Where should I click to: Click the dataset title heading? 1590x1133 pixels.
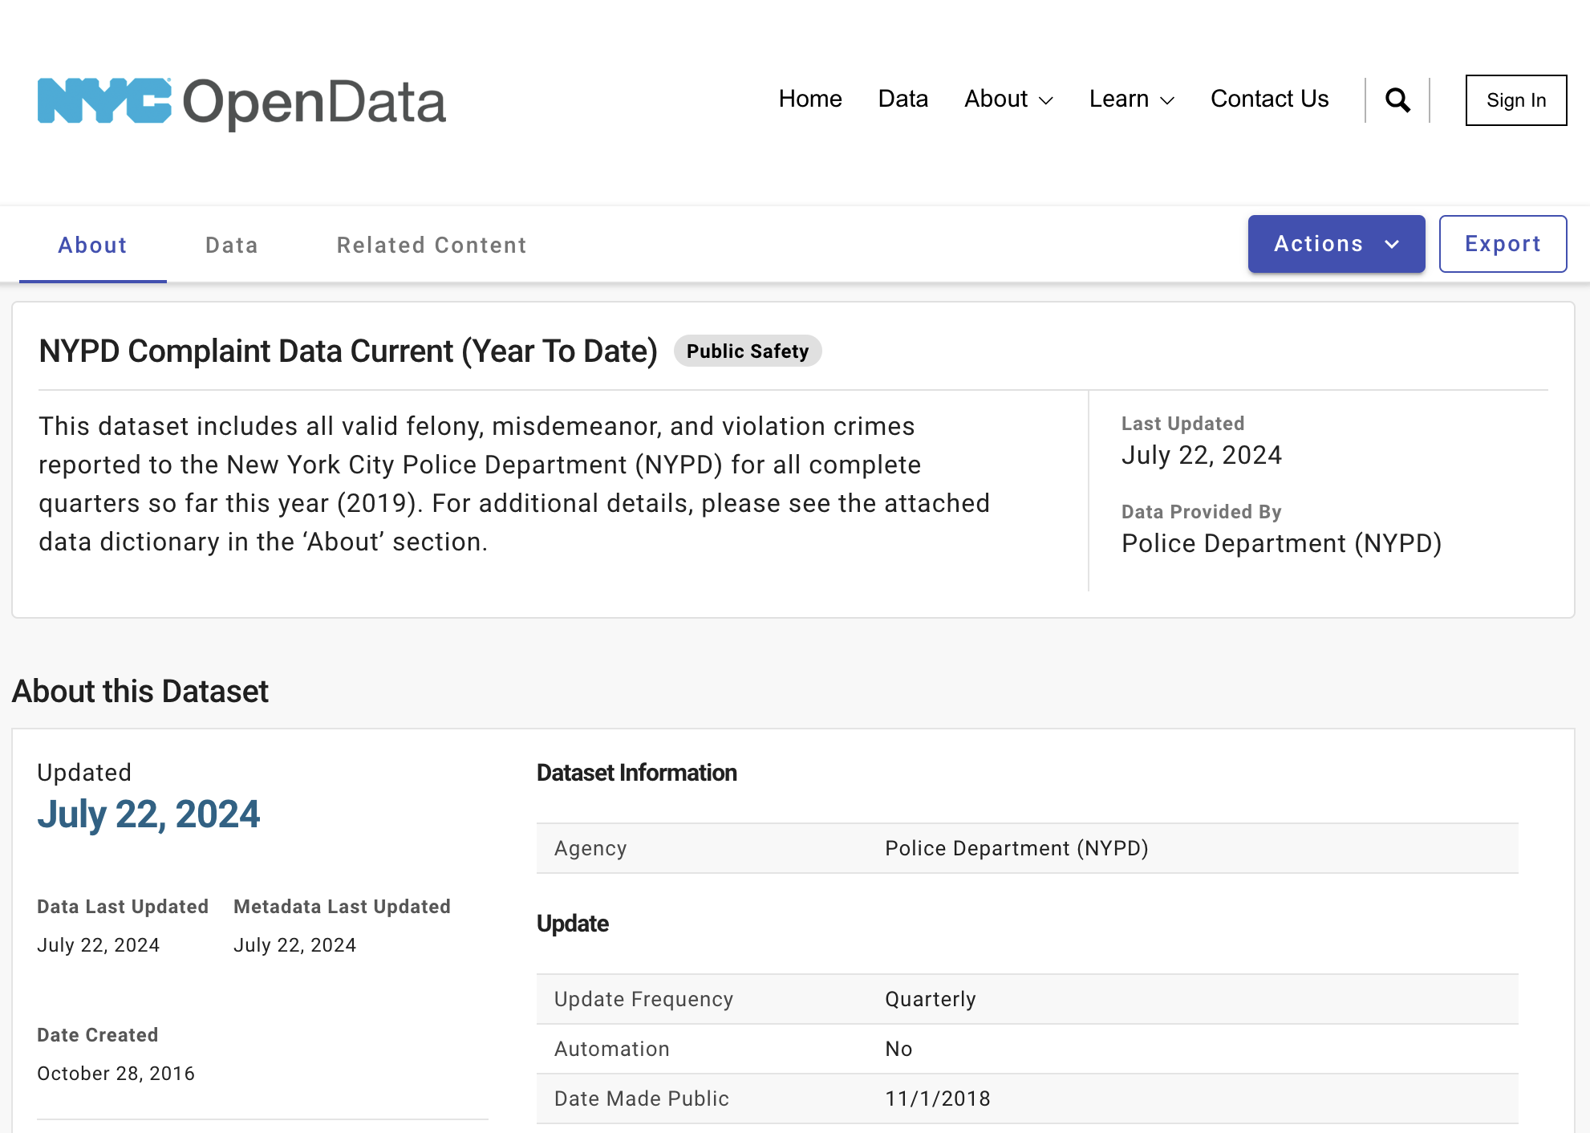pos(348,351)
